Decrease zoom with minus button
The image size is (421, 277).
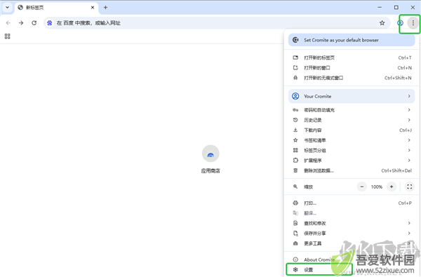tap(362, 187)
